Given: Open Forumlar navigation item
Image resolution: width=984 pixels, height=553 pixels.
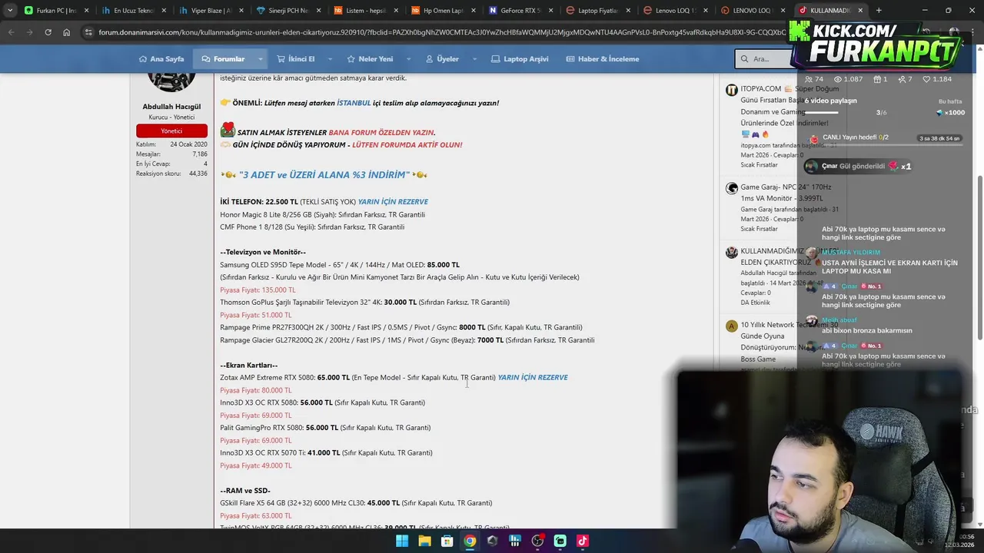Looking at the screenshot, I should [x=223, y=59].
